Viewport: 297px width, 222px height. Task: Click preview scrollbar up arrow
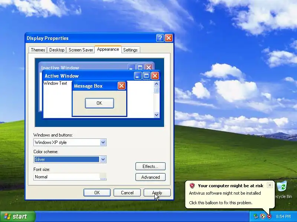(156, 84)
